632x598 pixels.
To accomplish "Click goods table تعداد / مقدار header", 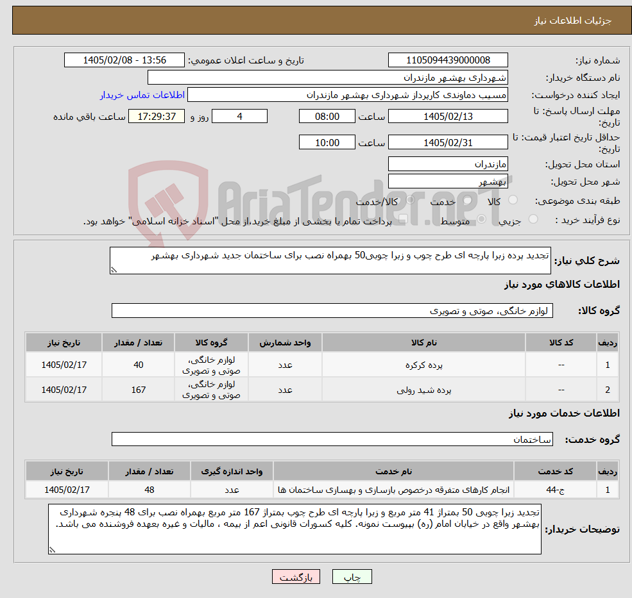I will tap(138, 342).
